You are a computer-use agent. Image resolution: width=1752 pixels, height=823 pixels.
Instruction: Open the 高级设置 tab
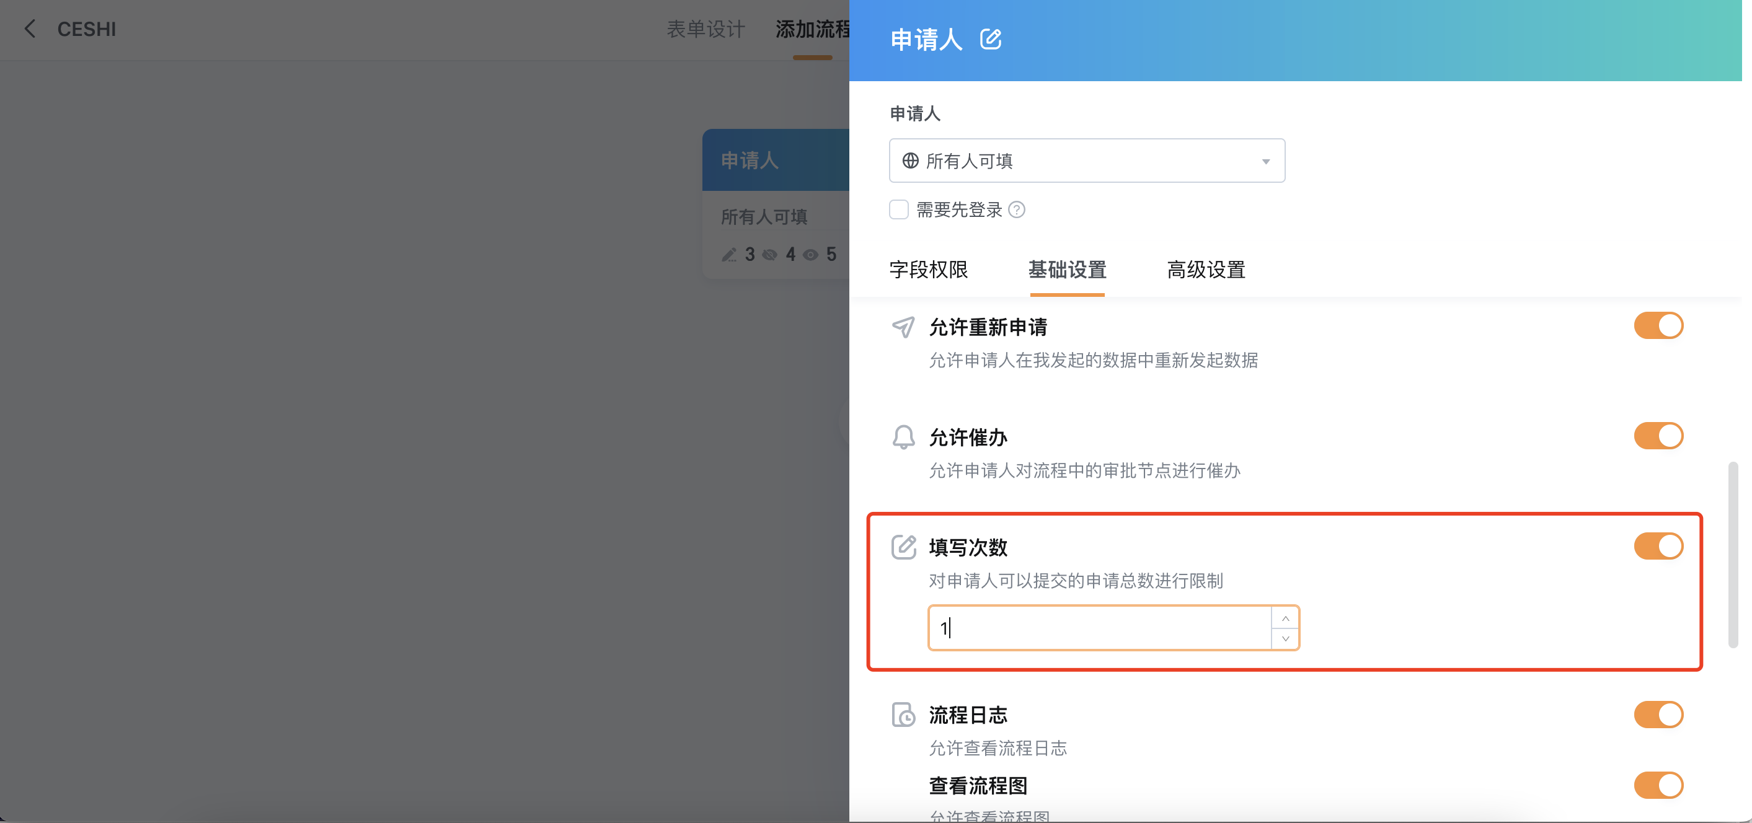1206,270
